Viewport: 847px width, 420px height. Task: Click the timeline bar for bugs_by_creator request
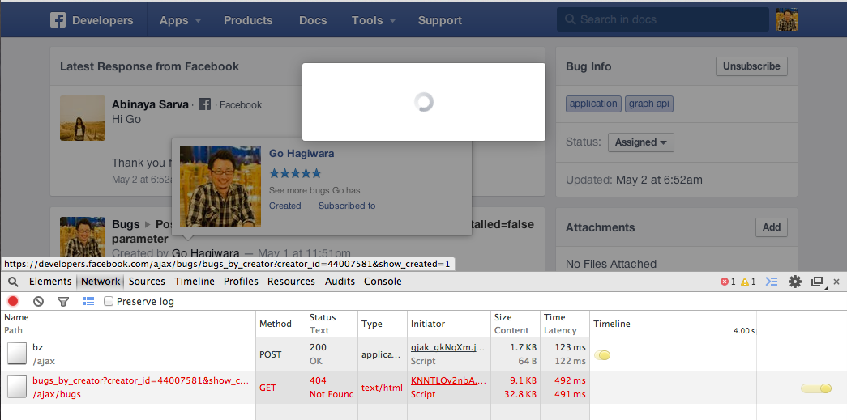click(x=815, y=388)
